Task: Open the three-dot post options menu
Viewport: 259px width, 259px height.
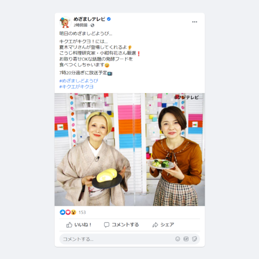Action: coord(194,22)
